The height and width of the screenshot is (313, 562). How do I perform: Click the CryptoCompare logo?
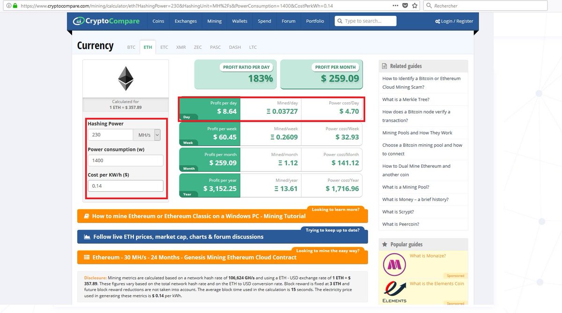tap(106, 21)
